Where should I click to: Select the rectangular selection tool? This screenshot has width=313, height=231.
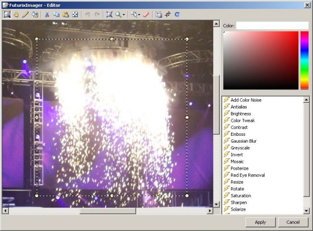[7, 15]
